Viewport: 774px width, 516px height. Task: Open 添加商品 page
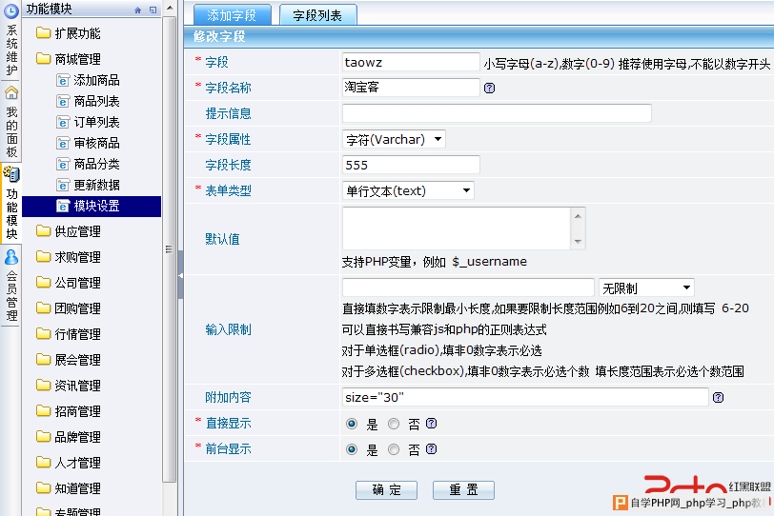(x=88, y=80)
